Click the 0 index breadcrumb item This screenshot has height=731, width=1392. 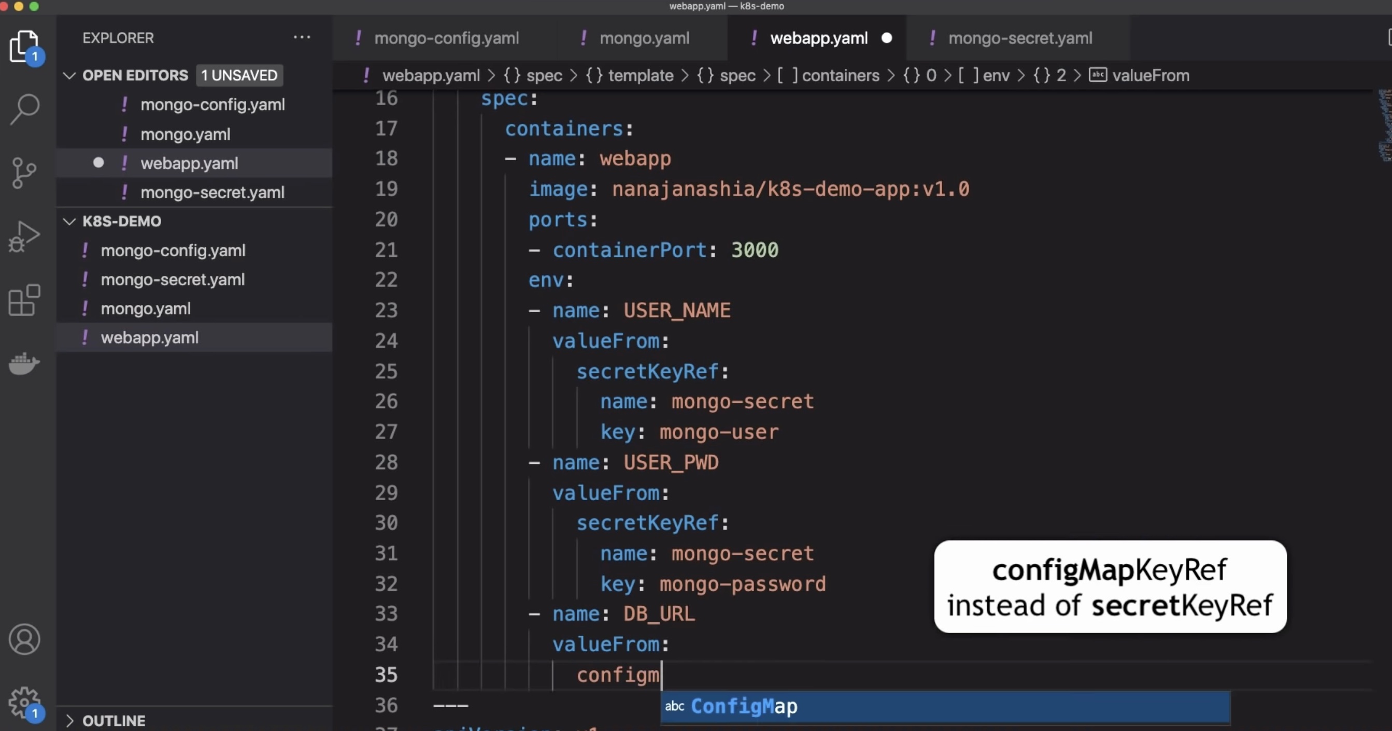[920, 75]
